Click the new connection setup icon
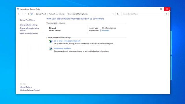Viewport: 185px width, 104px height. coord(51,41)
